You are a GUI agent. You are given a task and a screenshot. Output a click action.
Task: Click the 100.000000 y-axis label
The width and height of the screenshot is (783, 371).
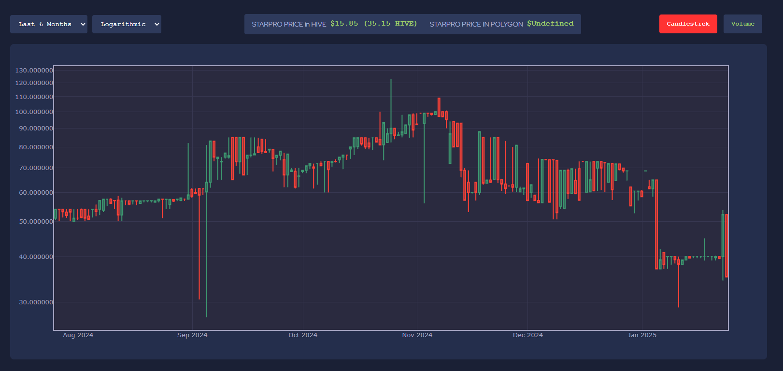pos(34,112)
